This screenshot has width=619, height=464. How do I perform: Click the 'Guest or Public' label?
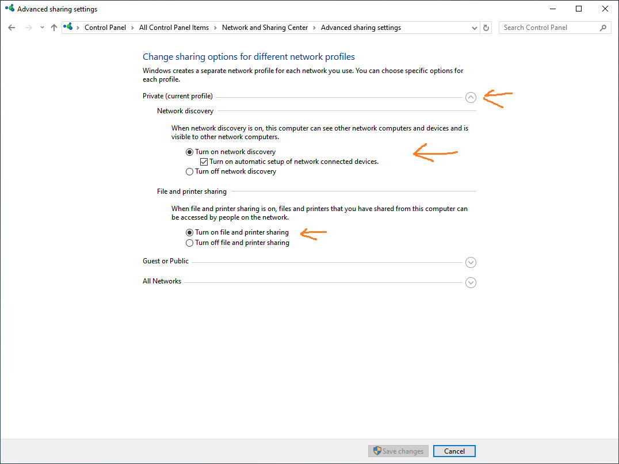click(x=166, y=261)
